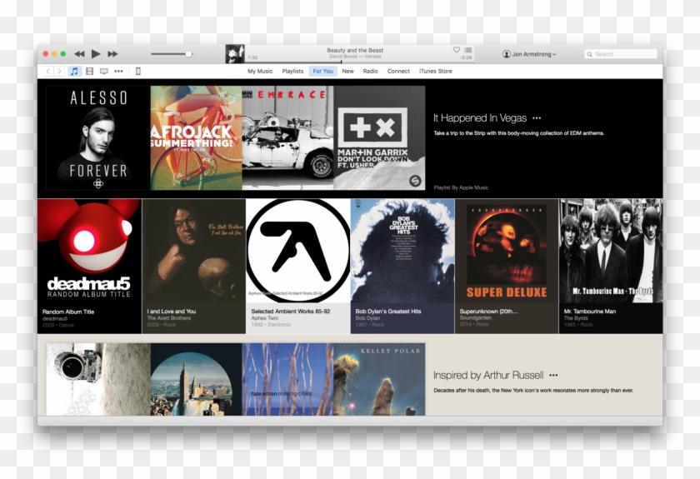This screenshot has width=700, height=479.
Task: Open the Embrace album cover
Action: tap(288, 138)
